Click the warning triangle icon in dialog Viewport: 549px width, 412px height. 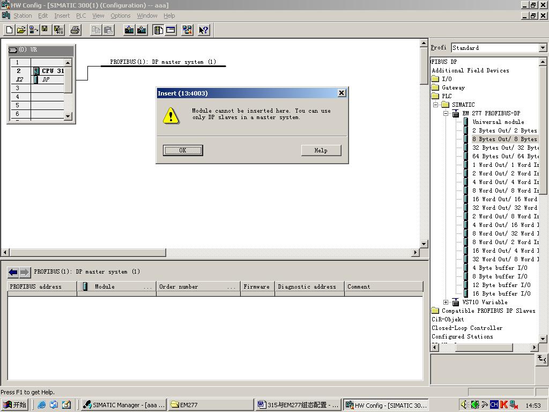pyautogui.click(x=171, y=116)
